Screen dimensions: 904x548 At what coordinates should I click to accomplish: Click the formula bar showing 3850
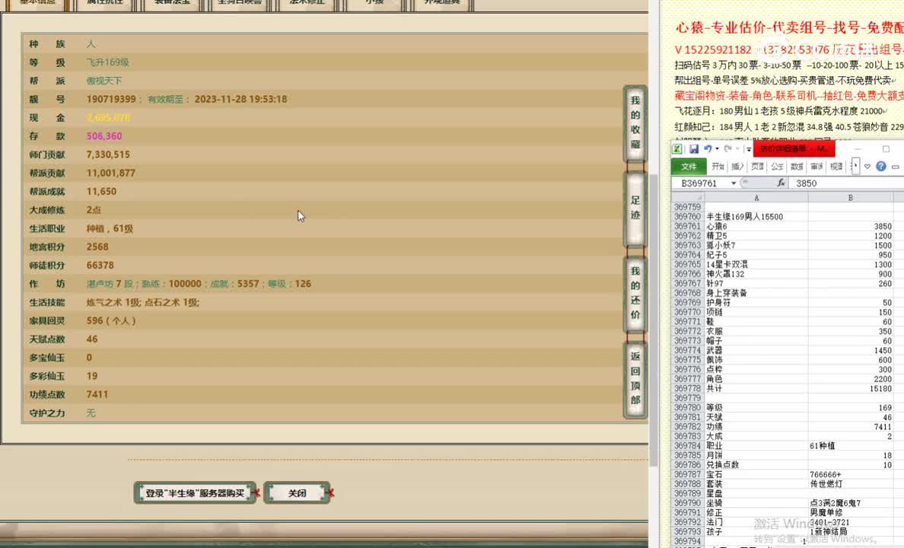[x=806, y=182]
